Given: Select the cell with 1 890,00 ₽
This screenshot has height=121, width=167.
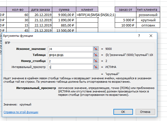Looking at the screenshot, I should [64, 20].
